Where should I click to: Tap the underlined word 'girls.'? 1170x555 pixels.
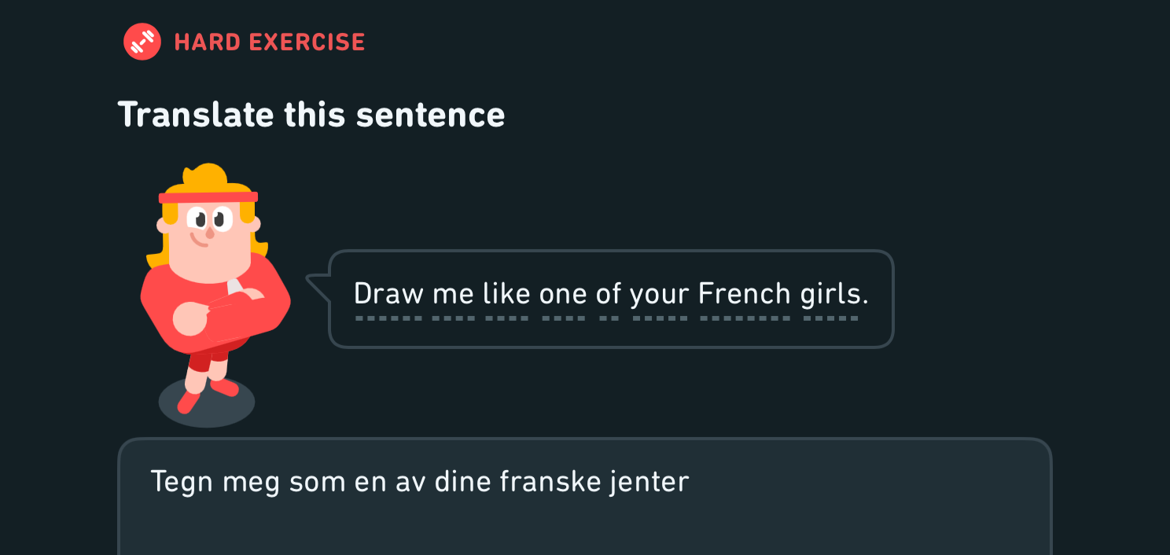point(834,295)
